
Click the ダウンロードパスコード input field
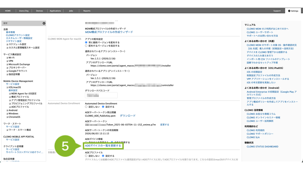click(101, 95)
